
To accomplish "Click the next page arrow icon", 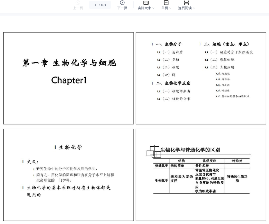I will [x=122, y=3].
